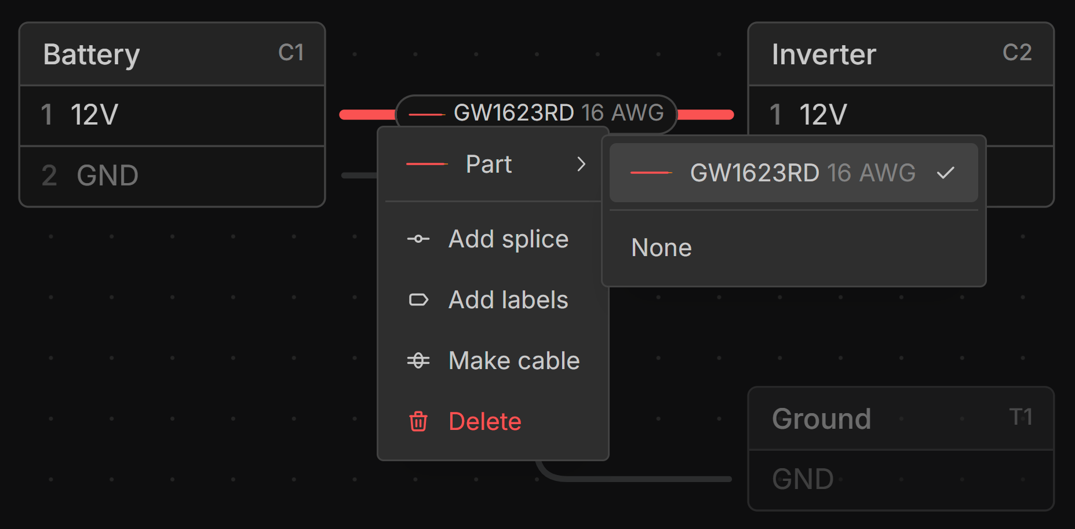Click the Battery C1 connector header
Screen dimensions: 1075x529
(172, 54)
